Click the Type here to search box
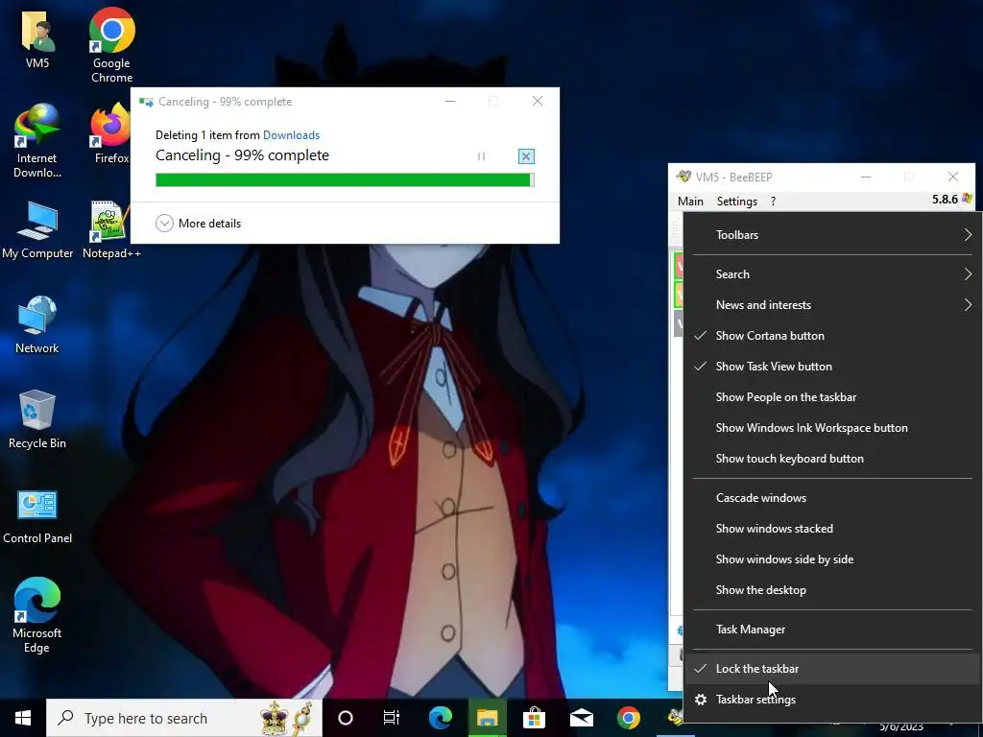The image size is (983, 737). tap(184, 718)
